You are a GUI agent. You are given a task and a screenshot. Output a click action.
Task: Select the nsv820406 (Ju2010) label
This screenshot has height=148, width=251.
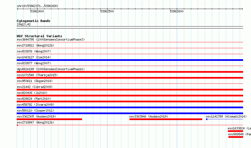coord(32,93)
